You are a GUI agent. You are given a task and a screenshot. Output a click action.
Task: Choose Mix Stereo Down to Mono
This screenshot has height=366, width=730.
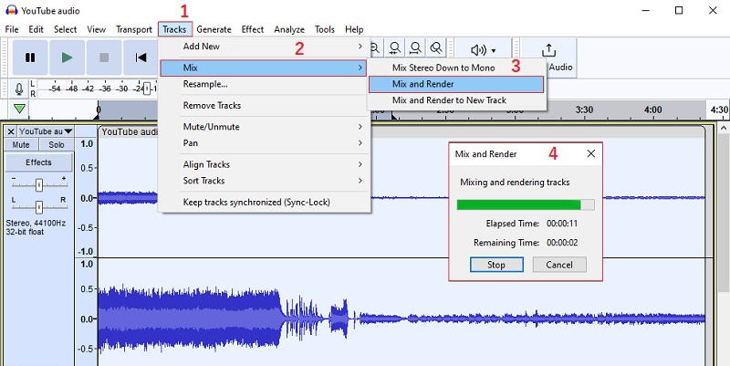456,68
